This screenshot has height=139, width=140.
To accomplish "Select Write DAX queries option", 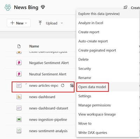I will pyautogui.click(x=93, y=133).
